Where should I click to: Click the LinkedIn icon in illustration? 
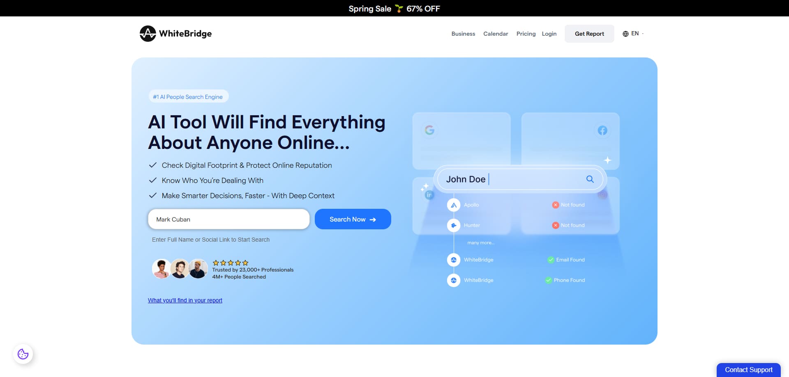coord(429,195)
